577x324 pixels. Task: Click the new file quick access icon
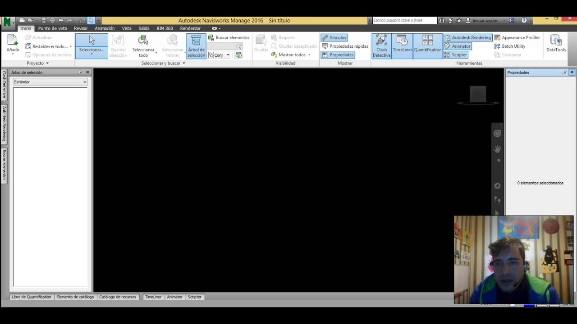click(x=22, y=20)
